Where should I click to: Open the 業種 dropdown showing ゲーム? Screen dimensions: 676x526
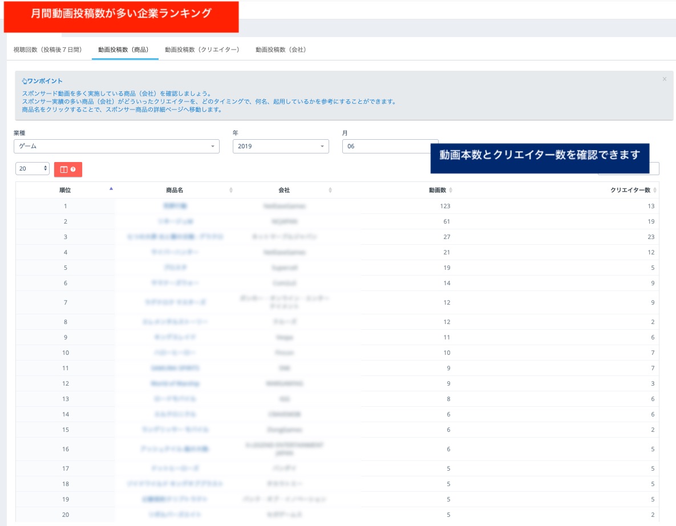[116, 147]
